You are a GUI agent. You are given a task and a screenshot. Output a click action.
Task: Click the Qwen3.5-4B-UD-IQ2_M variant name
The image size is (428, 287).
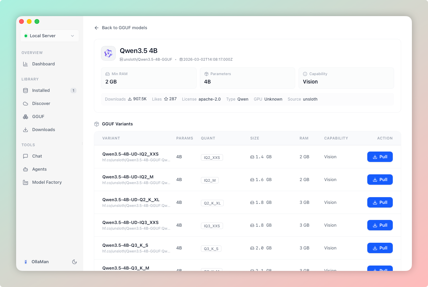pos(128,177)
